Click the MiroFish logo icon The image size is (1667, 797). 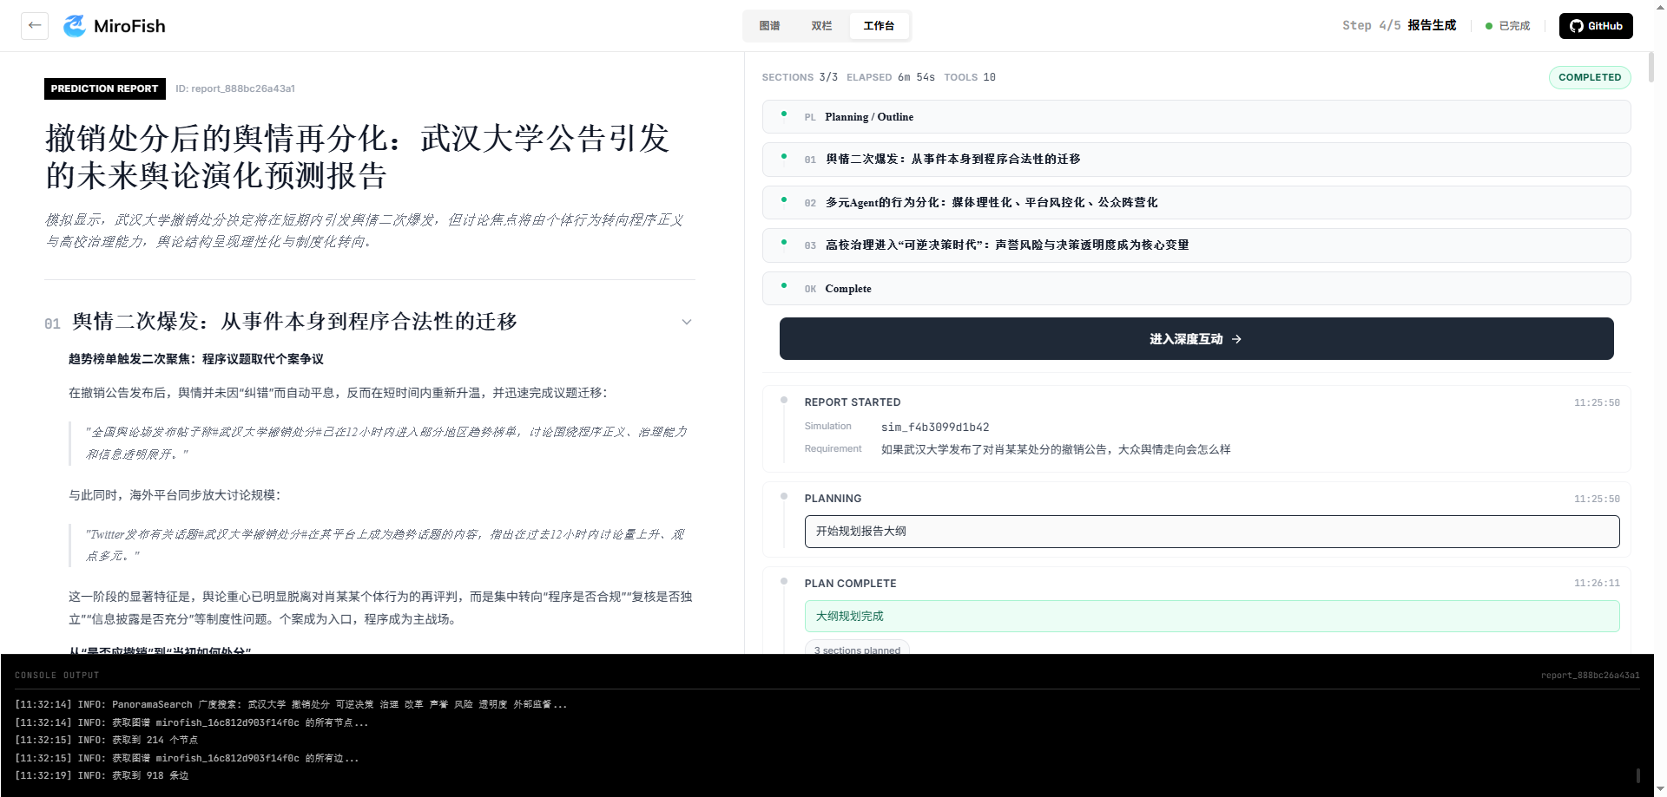(x=75, y=26)
